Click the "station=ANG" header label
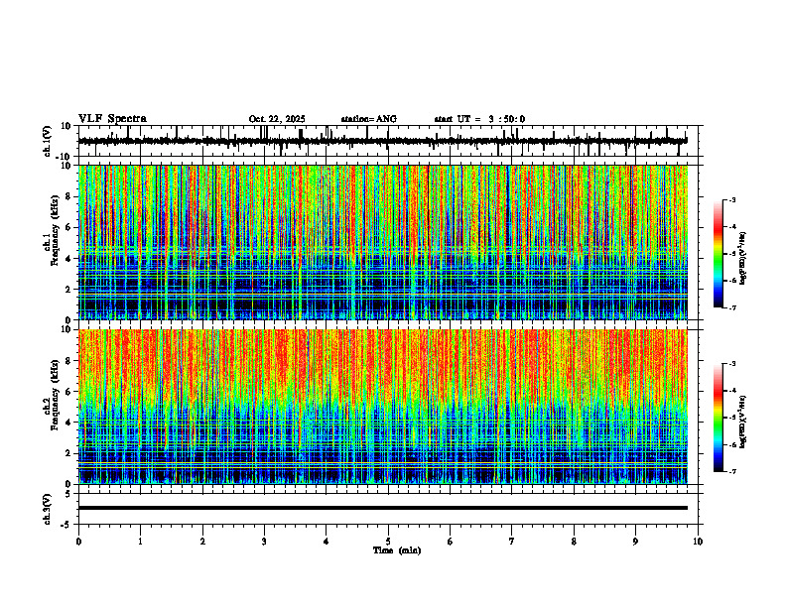This screenshot has width=786, height=607. pos(368,119)
